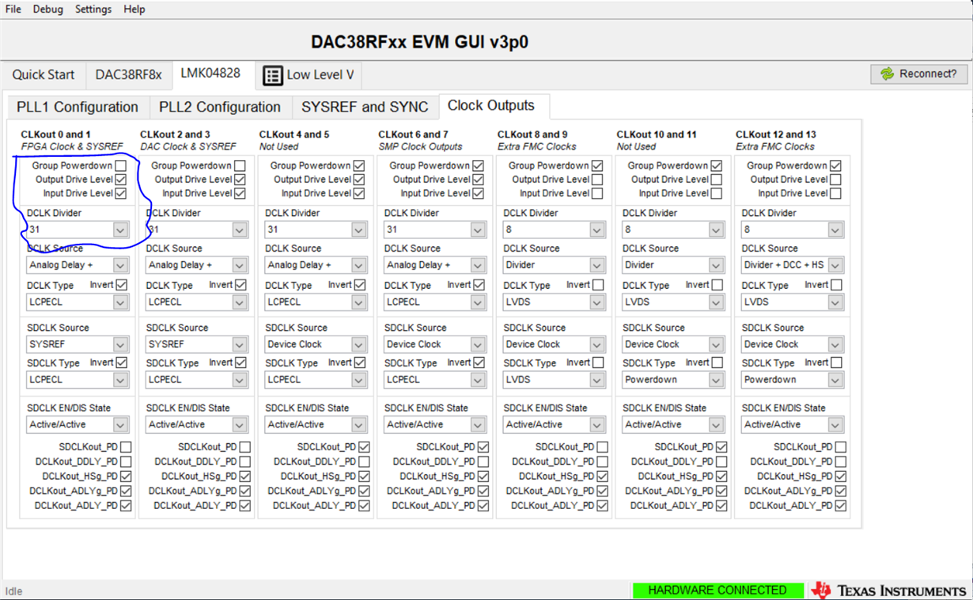Toggle Output Drive Level for CLKout 0 and 1
The height and width of the screenshot is (600, 973).
coord(120,180)
